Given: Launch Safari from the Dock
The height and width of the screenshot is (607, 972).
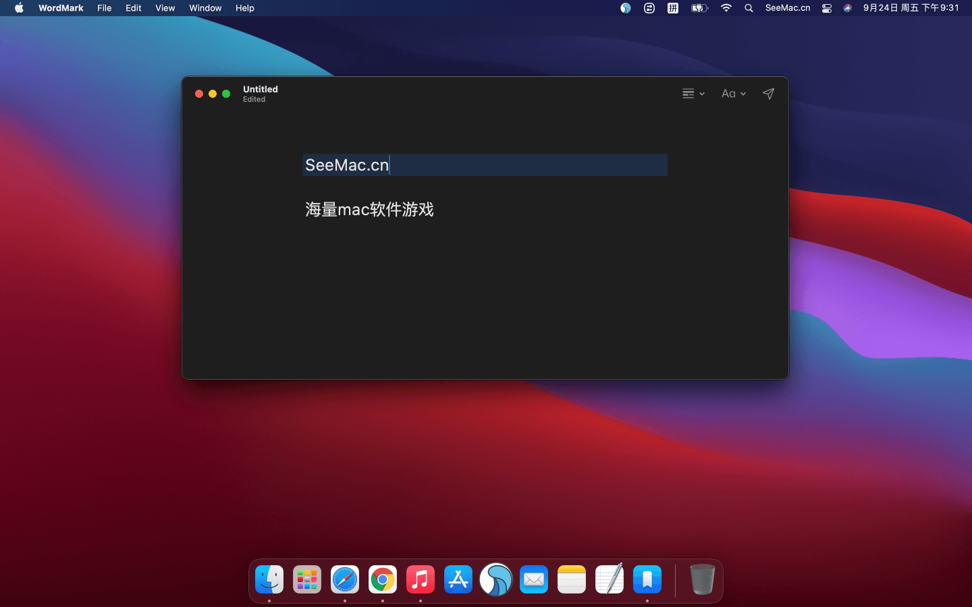Looking at the screenshot, I should (x=345, y=579).
